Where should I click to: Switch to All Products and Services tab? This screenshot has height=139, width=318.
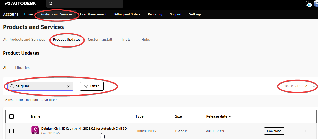(x=24, y=39)
